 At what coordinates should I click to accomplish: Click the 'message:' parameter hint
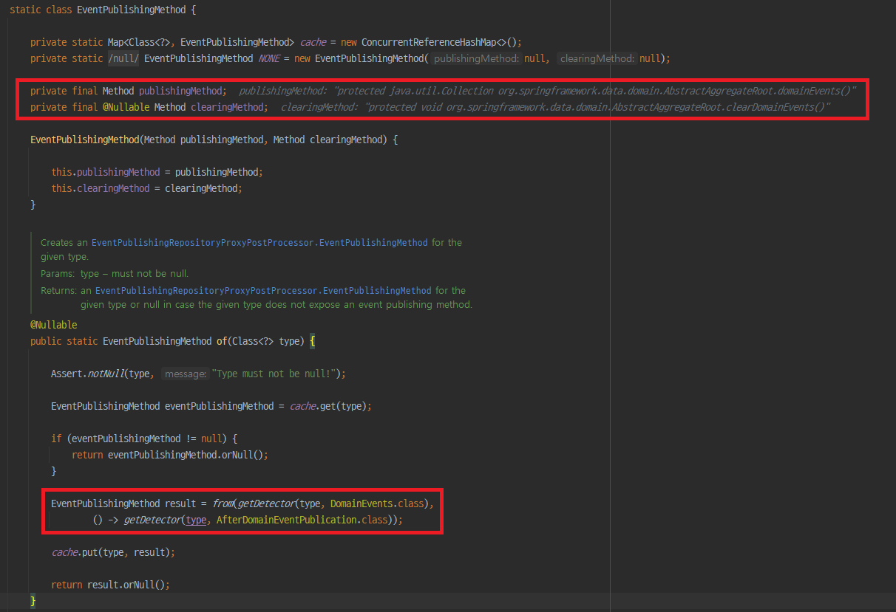(x=186, y=374)
